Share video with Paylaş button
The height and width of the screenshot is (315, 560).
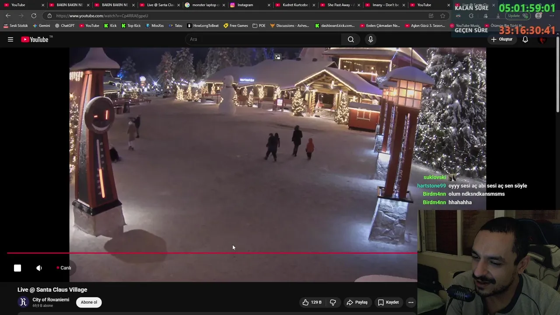coord(357,302)
